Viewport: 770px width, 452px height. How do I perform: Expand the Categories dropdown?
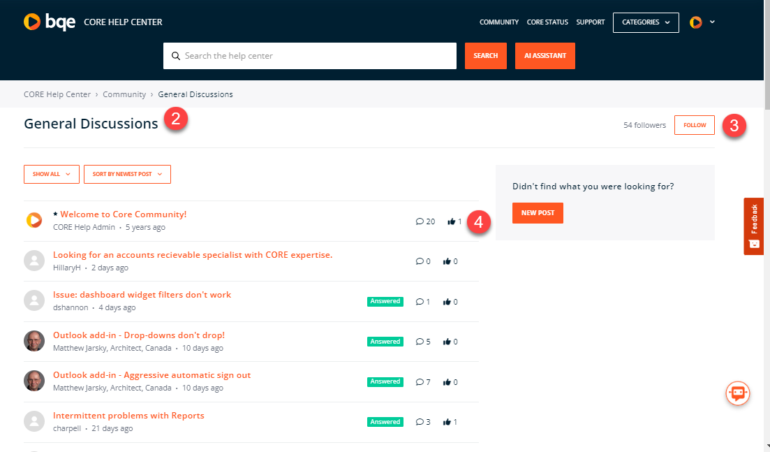[646, 22]
